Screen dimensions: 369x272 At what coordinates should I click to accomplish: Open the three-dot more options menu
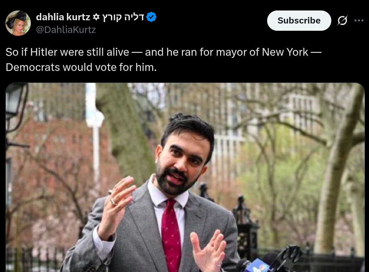[x=359, y=20]
